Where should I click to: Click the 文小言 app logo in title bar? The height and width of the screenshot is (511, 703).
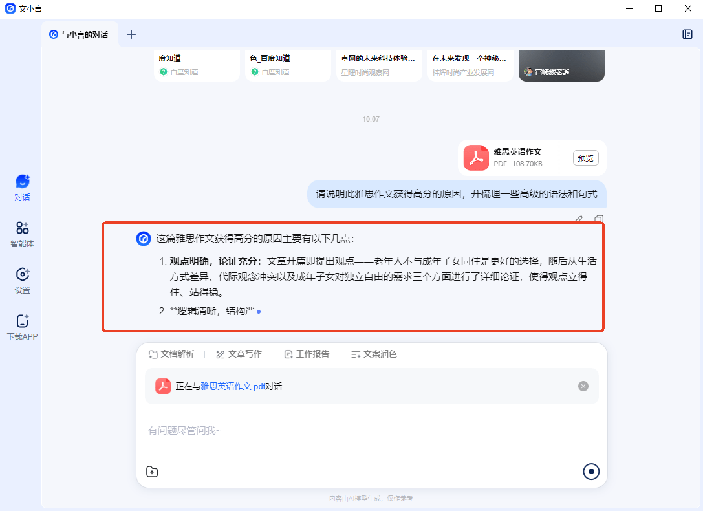10,8
